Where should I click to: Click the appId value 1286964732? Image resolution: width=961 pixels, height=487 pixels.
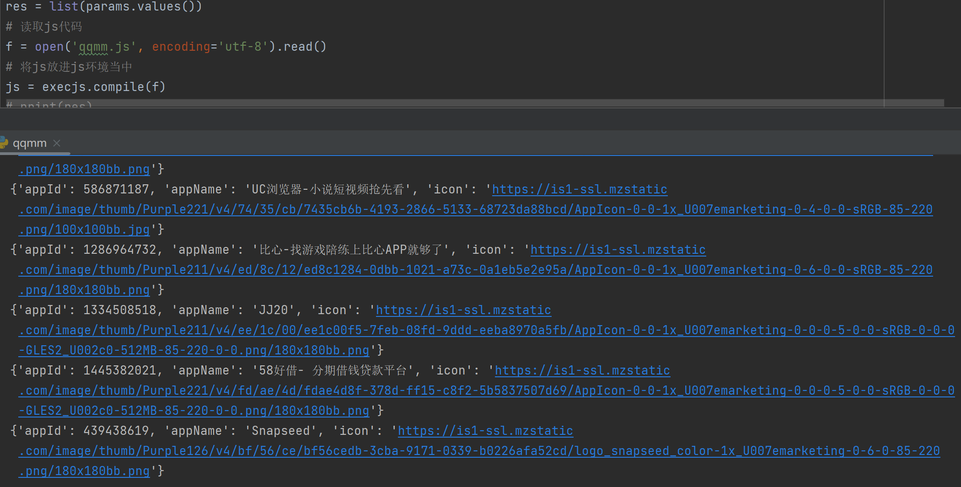tap(120, 250)
